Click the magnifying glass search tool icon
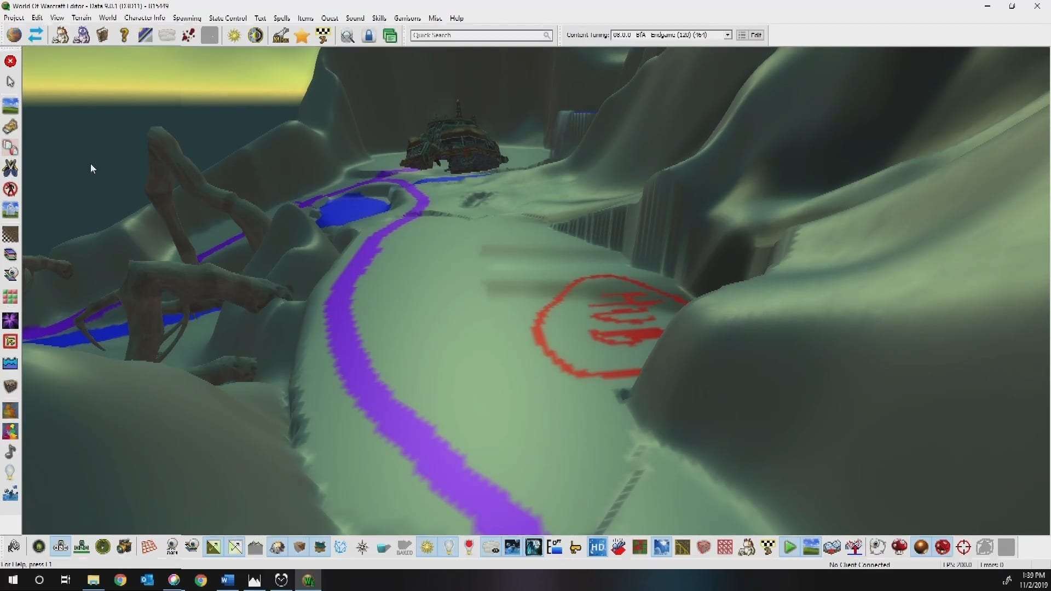 347,36
